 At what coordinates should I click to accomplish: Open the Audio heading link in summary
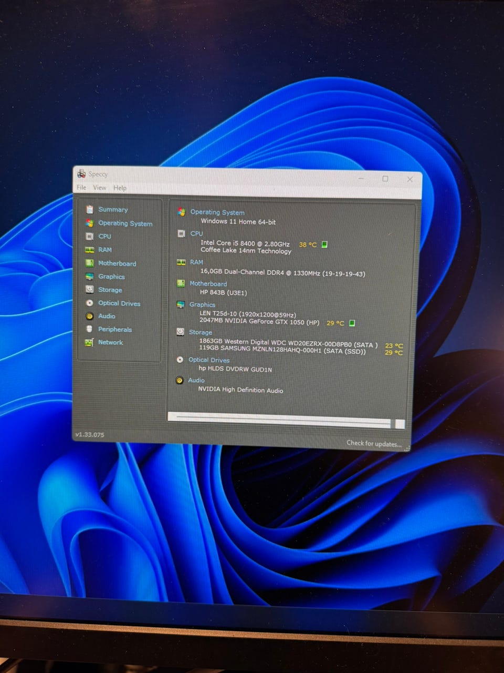tap(196, 380)
